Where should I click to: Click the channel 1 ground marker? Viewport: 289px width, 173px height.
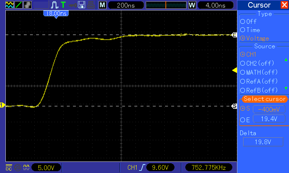coord(3,105)
